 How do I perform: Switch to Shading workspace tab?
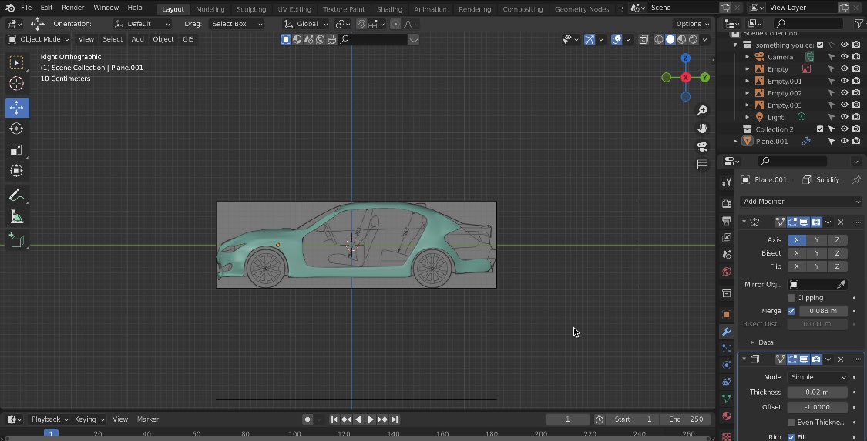389,8
